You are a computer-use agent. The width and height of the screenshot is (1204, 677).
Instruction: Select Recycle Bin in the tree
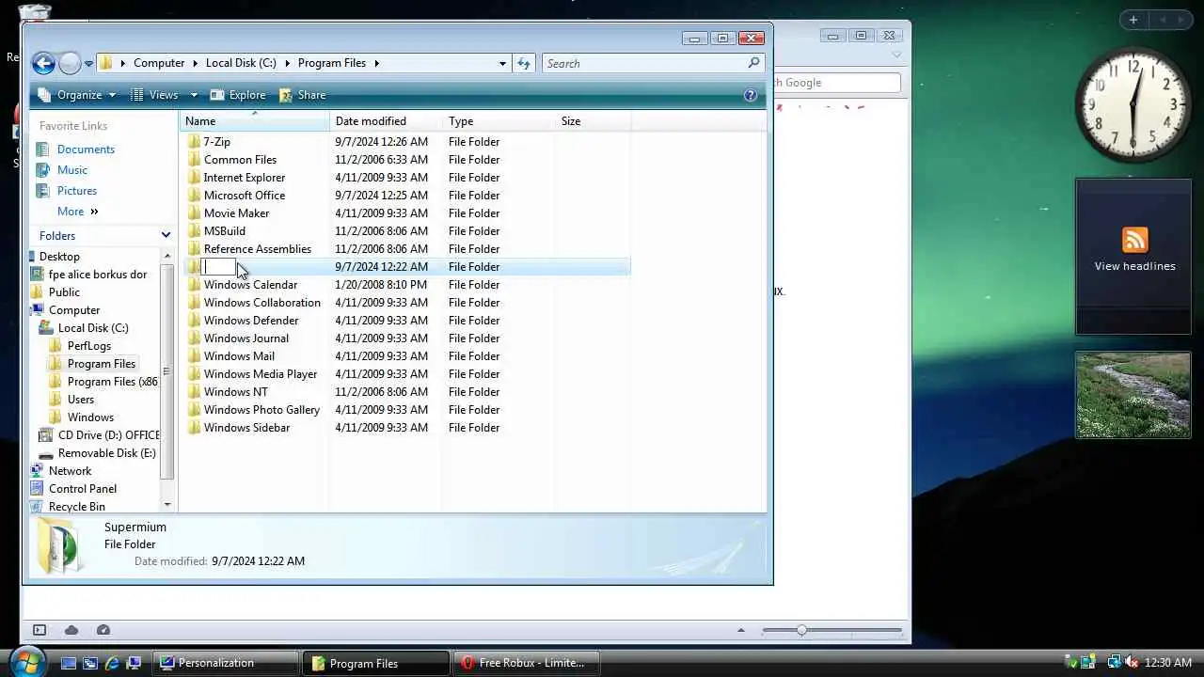tap(77, 507)
